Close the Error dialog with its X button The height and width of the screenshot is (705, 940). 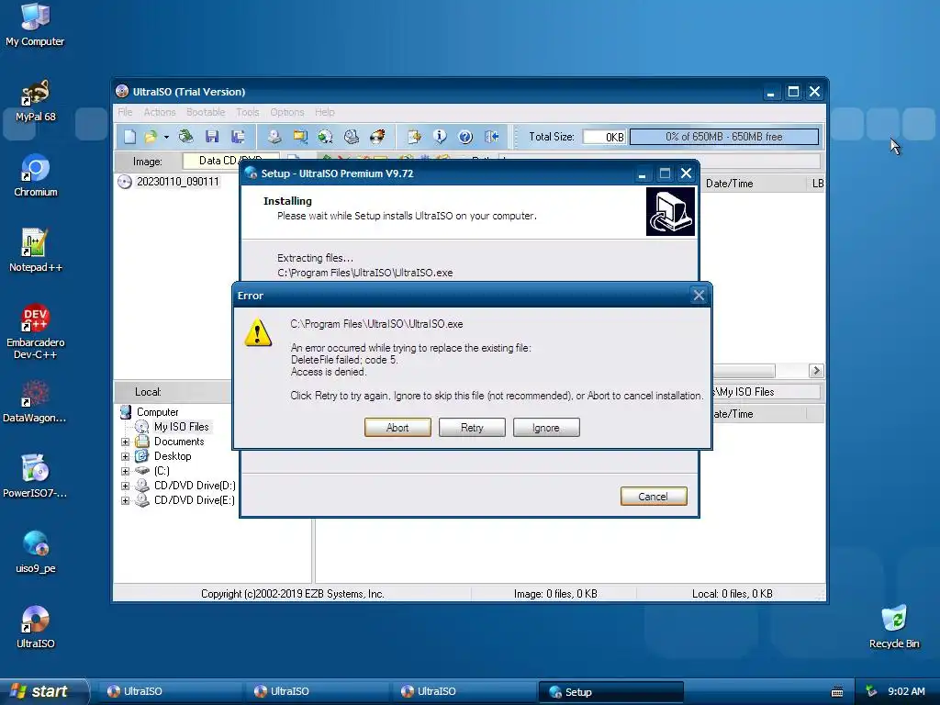tap(699, 295)
